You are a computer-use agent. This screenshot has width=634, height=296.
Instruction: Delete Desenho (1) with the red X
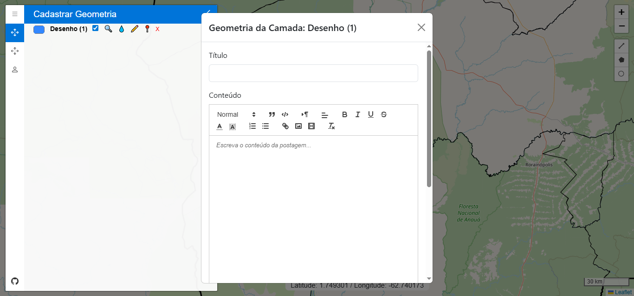(157, 29)
